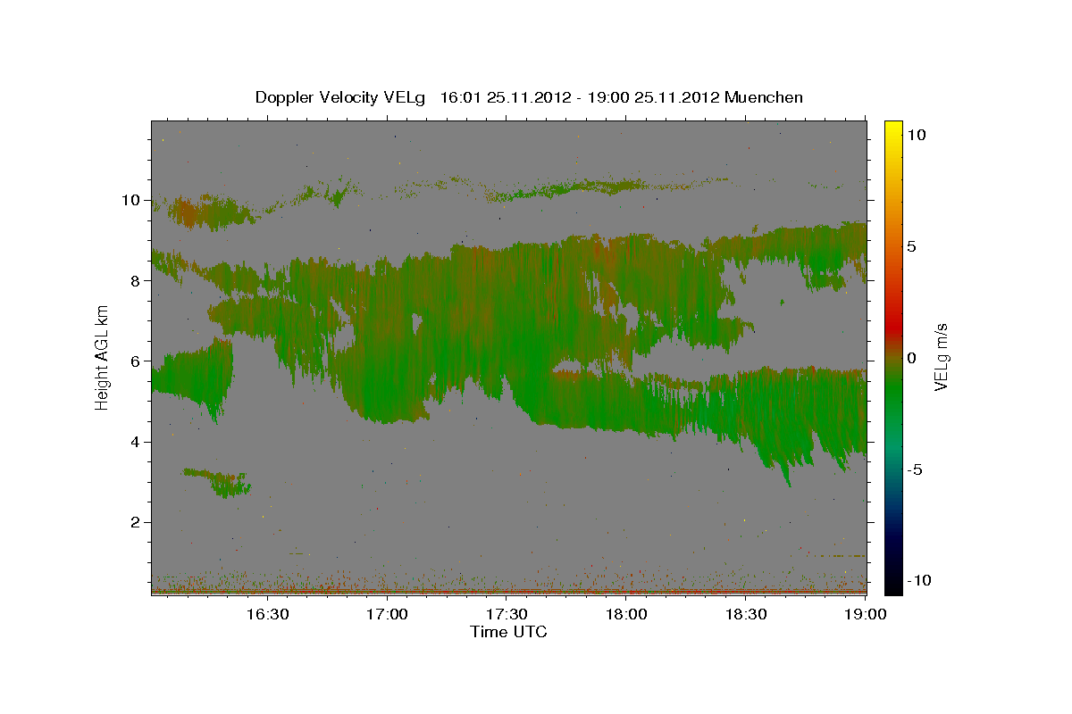Click the 17:00 time tick label
Image resolution: width=1072 pixels, height=714 pixels.
(388, 614)
